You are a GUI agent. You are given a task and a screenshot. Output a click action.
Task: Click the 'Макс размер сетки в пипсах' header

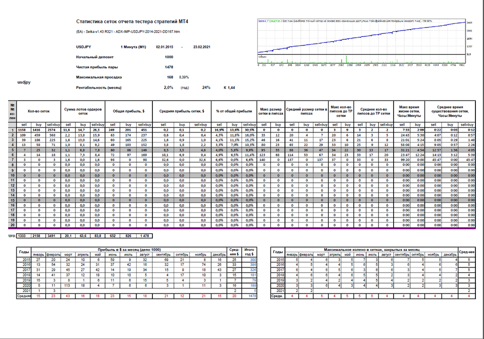[x=270, y=111]
